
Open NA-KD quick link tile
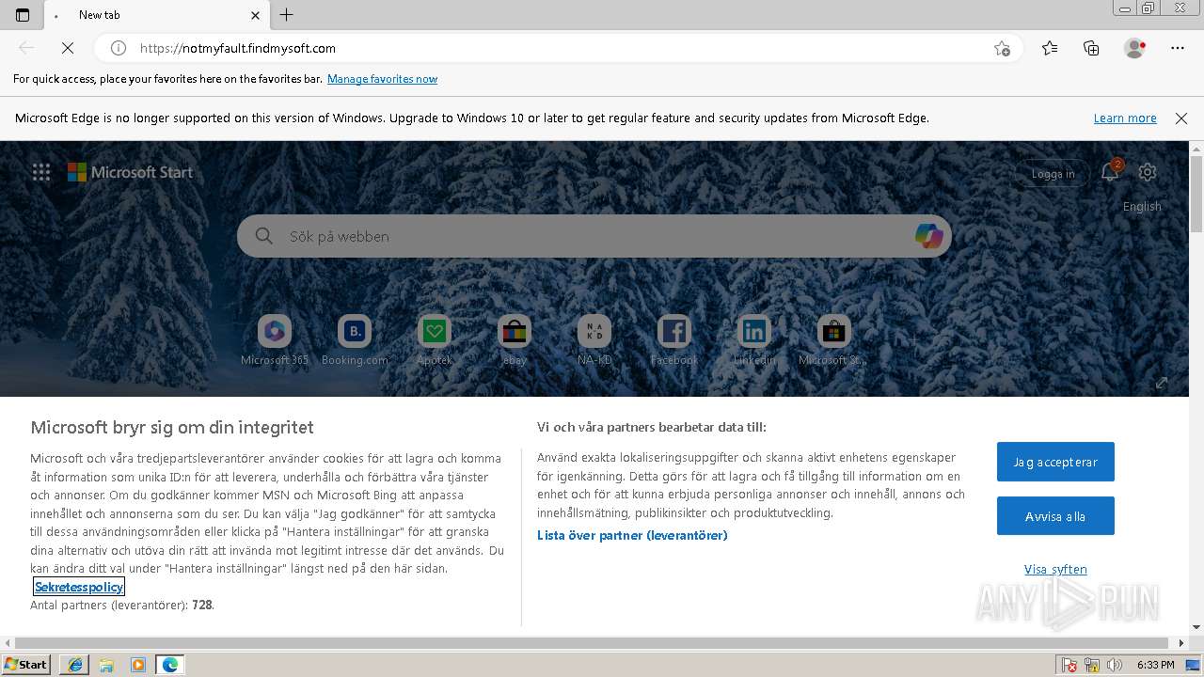[x=594, y=340]
